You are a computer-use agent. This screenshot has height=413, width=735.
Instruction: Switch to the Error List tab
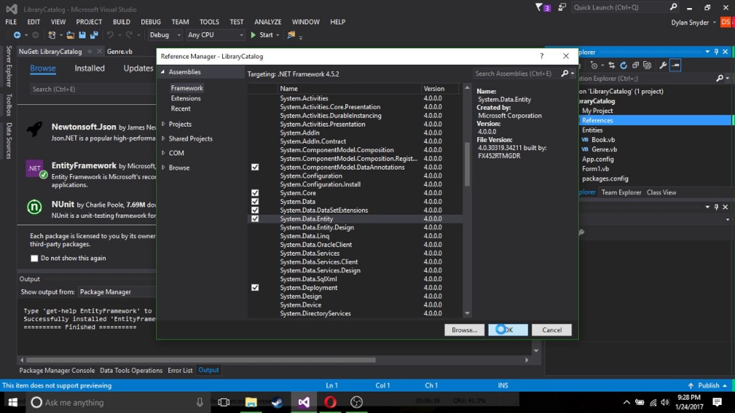180,371
